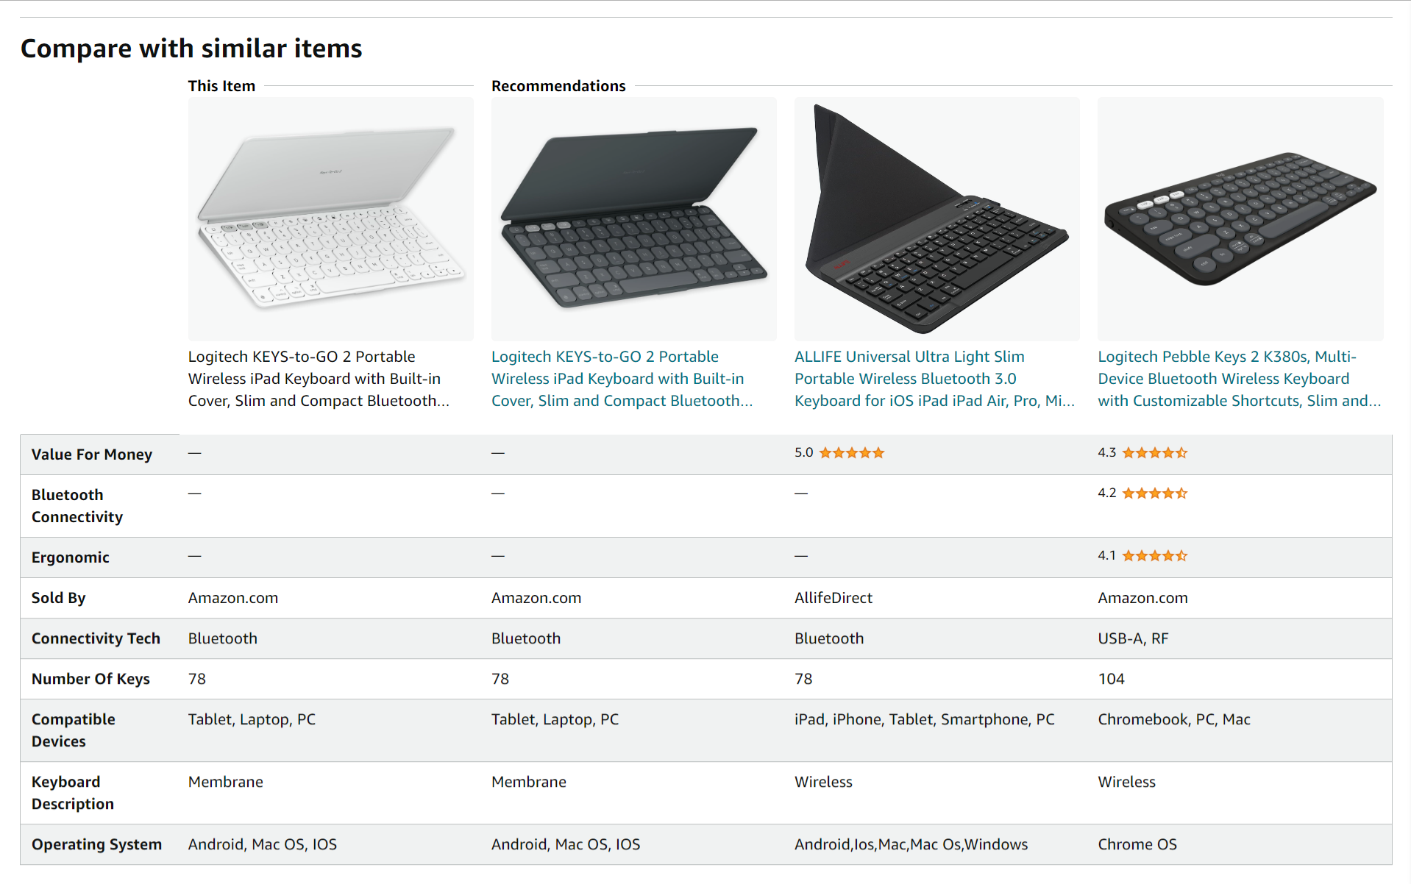Click the ALLIFE keyboard product image

point(936,218)
